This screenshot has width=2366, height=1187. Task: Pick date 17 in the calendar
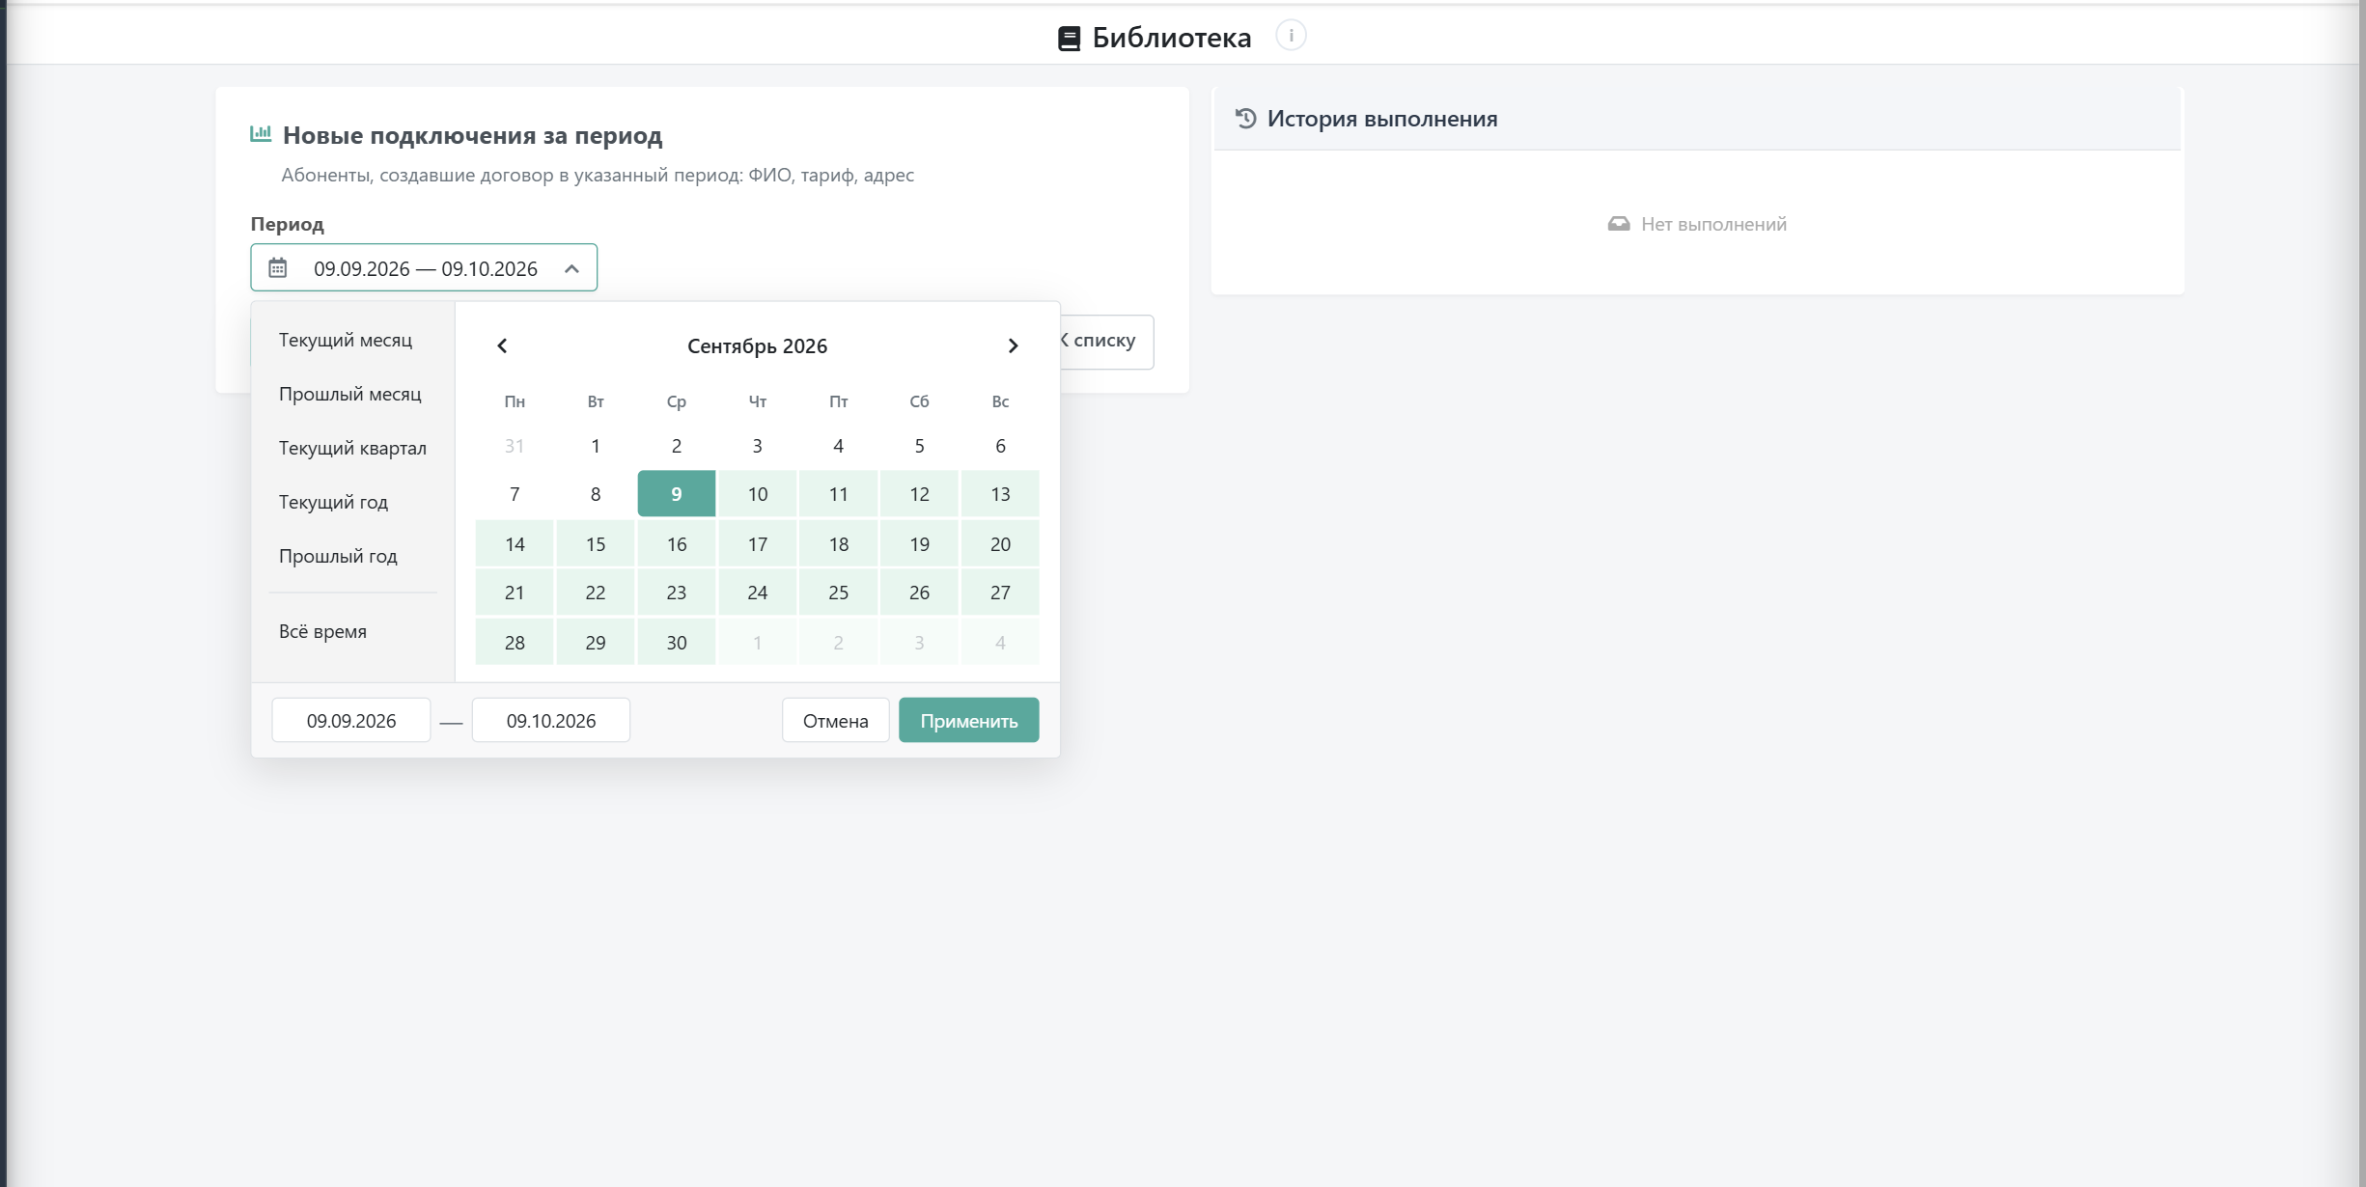point(757,543)
